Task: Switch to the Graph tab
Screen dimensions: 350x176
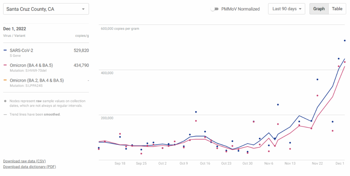Action: point(319,9)
